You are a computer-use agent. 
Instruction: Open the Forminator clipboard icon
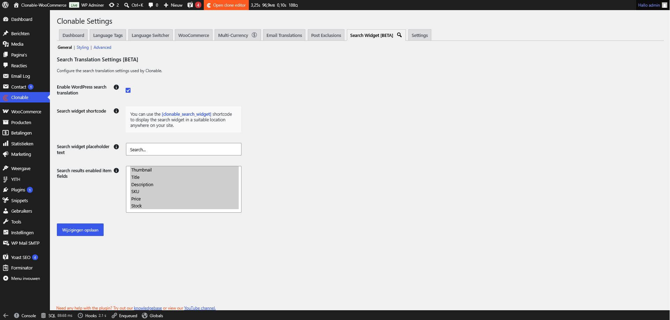click(6, 268)
